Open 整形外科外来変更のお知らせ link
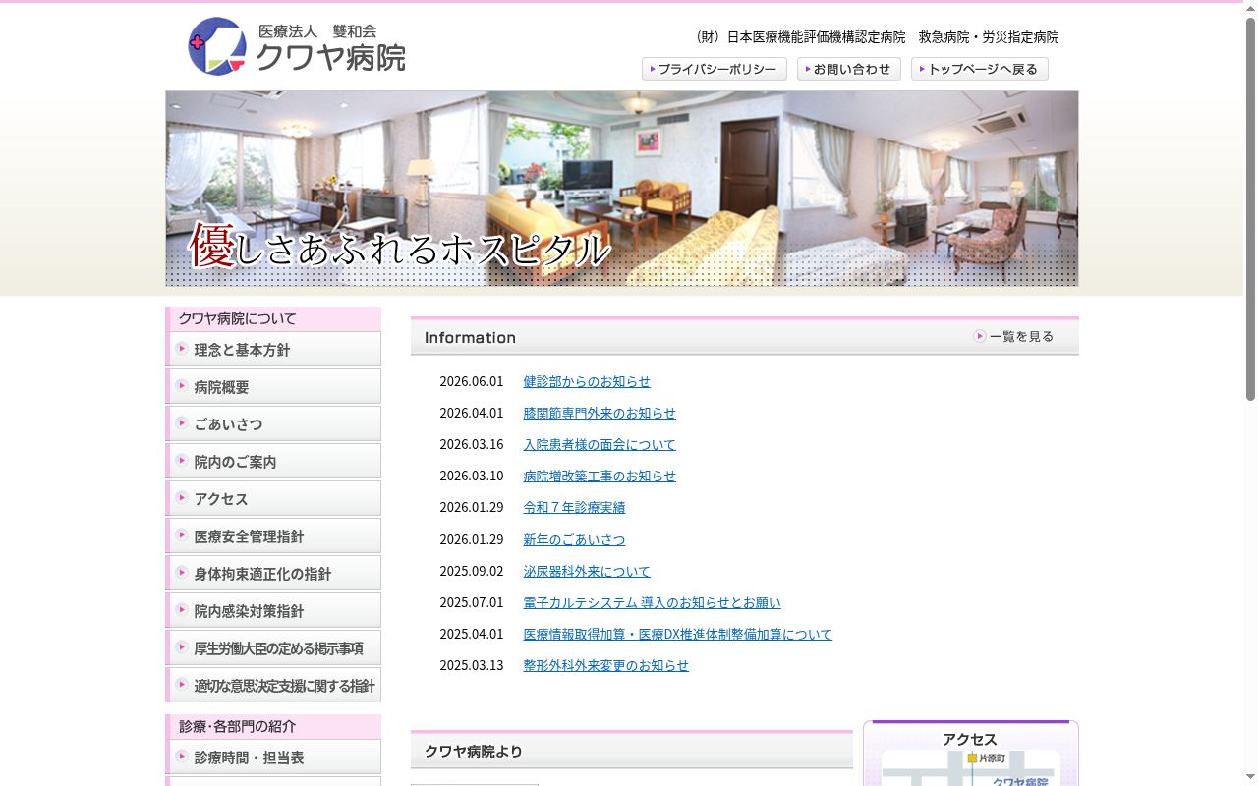The height and width of the screenshot is (786, 1258). click(x=605, y=665)
